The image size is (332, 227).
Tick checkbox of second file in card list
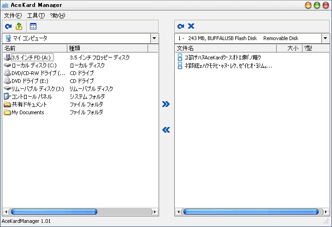tap(180, 65)
